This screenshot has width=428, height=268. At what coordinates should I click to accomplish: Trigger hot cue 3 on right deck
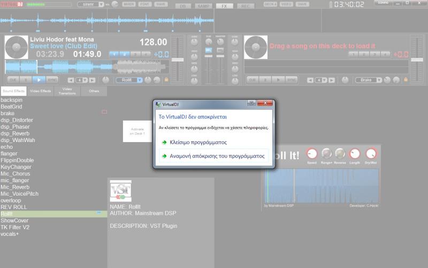374,54
